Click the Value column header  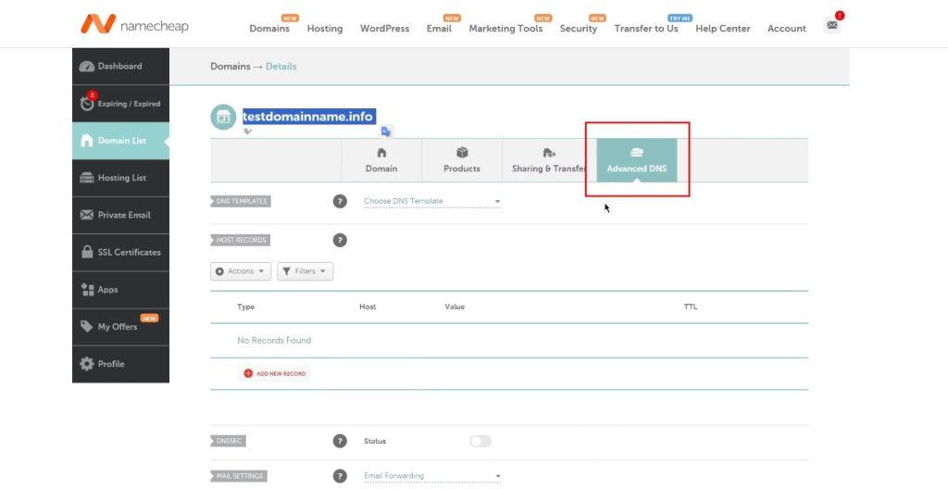pos(455,307)
